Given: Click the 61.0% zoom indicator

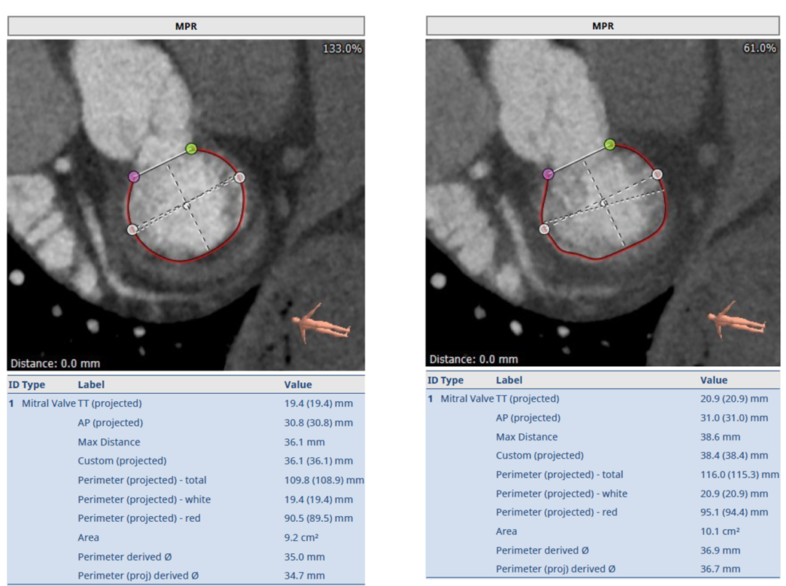Looking at the screenshot, I should point(759,48).
